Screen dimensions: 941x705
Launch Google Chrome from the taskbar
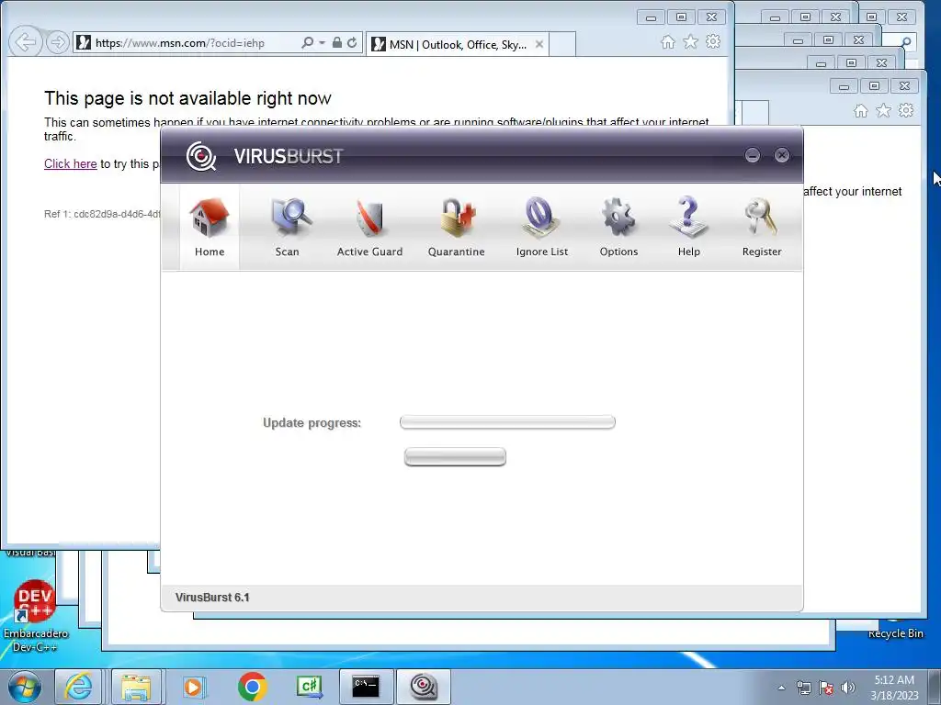(x=252, y=687)
